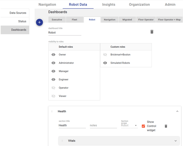
Task: Go to Status in sidebar
Action: pos(15,21)
